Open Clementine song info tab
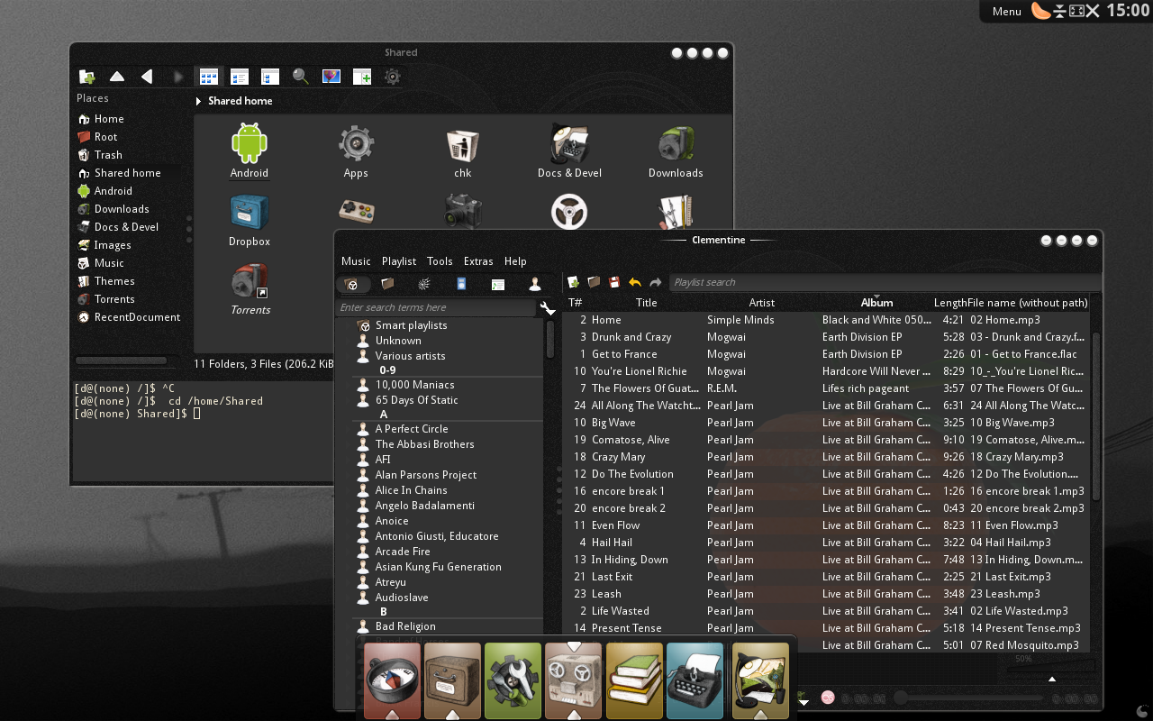The image size is (1153, 721). [x=498, y=284]
